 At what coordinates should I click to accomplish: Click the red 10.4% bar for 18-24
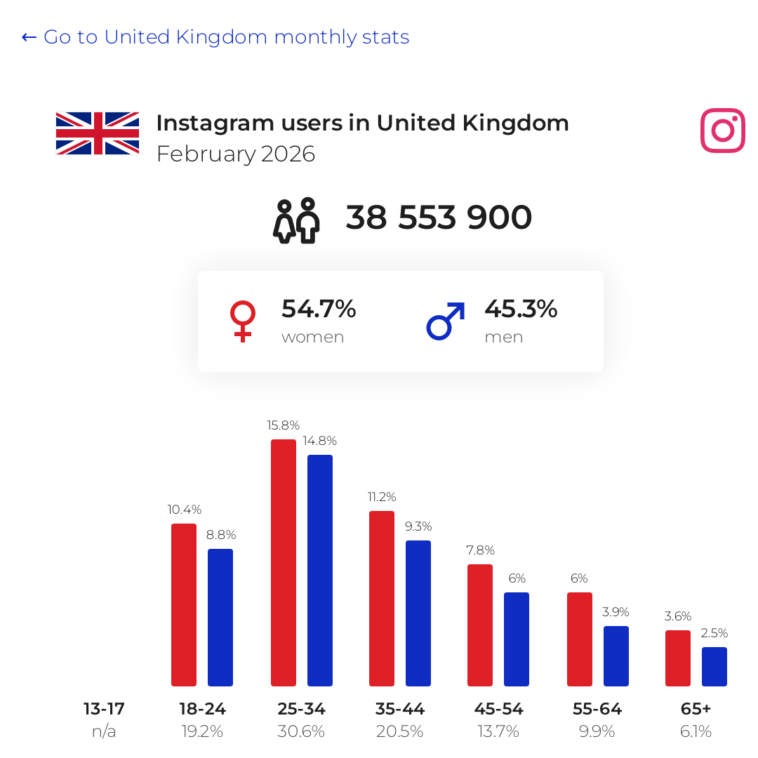pos(184,605)
